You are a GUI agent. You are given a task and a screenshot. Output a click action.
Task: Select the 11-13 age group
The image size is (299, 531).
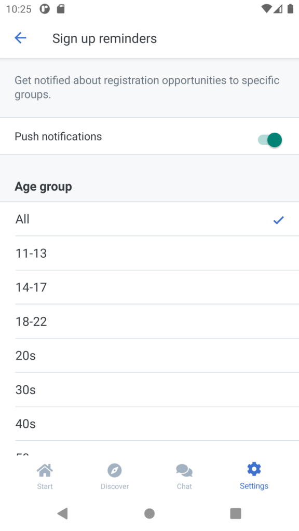149,253
